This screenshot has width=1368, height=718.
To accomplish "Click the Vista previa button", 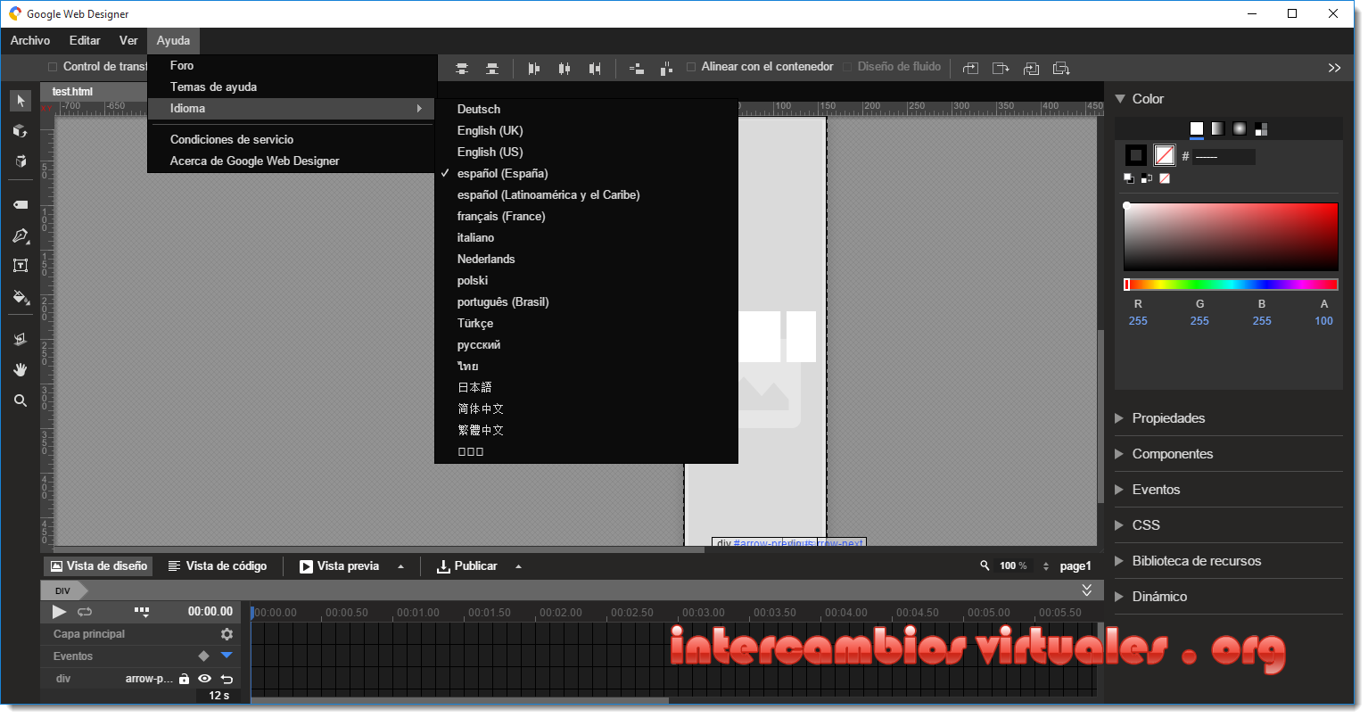I will tap(339, 566).
